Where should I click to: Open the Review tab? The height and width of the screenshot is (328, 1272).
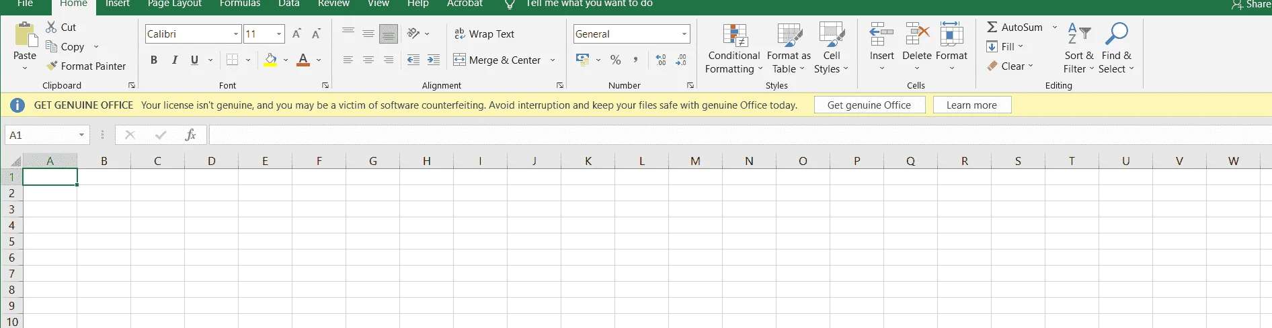tap(334, 4)
